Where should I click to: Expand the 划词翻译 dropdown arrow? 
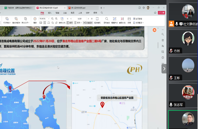143,23
